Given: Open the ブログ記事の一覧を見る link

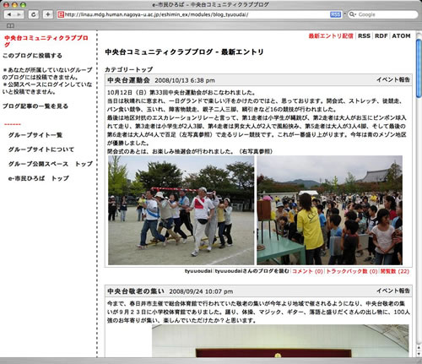Looking at the screenshot, I should pyautogui.click(x=35, y=106).
